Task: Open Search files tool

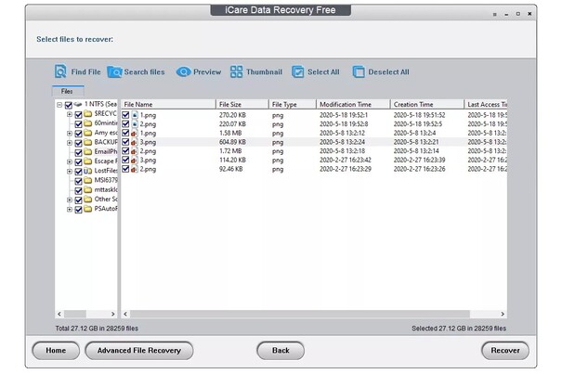Action: 115,71
